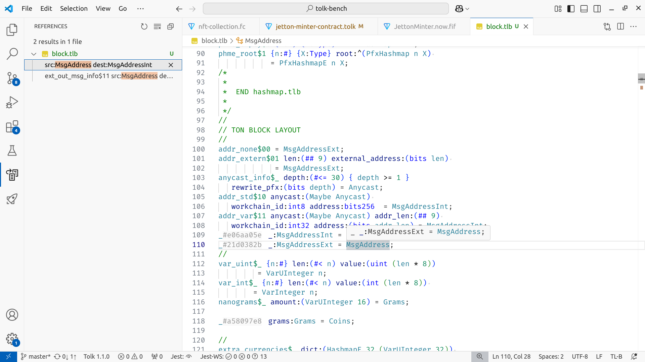The image size is (645, 362).
Task: Click Jest-WS test results in status bar
Action: point(233,357)
